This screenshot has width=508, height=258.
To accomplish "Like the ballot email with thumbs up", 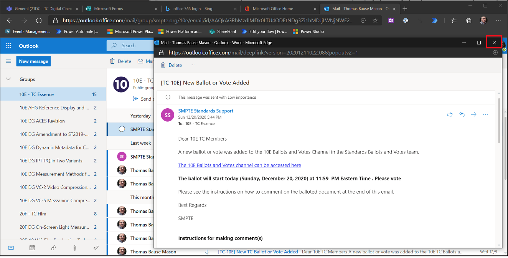I will (x=450, y=114).
